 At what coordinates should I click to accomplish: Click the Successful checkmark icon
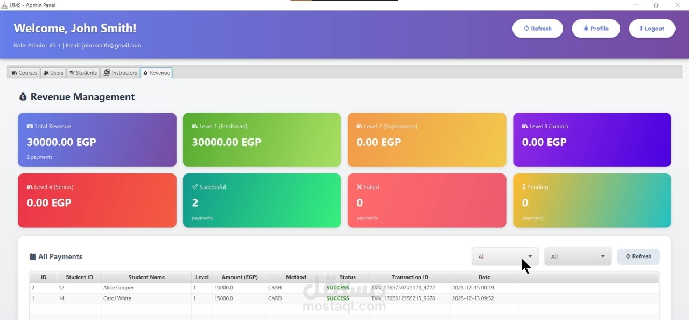[195, 187]
